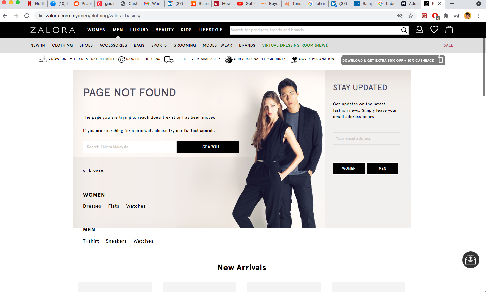This screenshot has width=486, height=292.
Task: Open the women's Watches link
Action: pyautogui.click(x=136, y=206)
